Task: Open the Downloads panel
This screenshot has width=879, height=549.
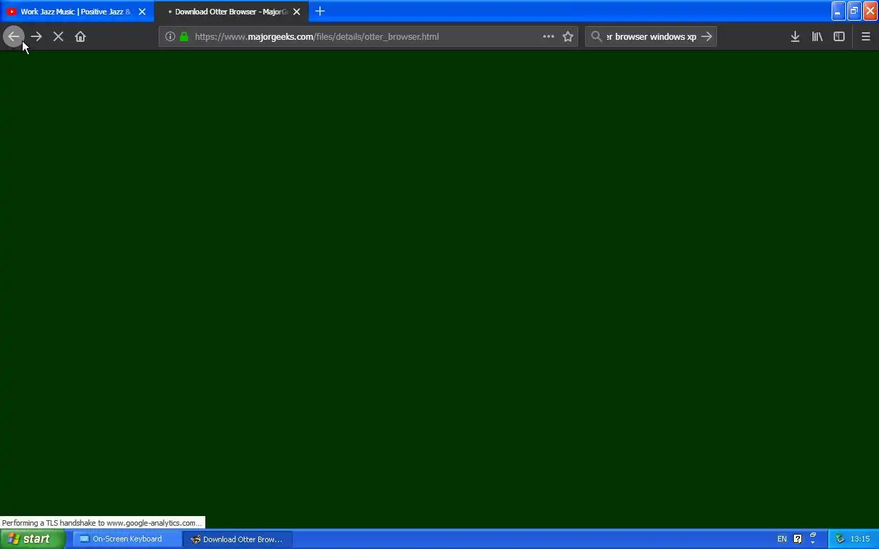Action: tap(795, 36)
